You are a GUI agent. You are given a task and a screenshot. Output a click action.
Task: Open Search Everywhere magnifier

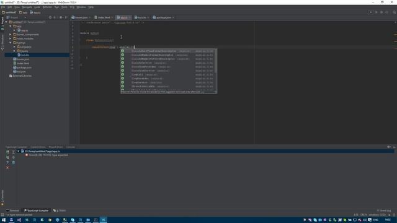tap(395, 12)
